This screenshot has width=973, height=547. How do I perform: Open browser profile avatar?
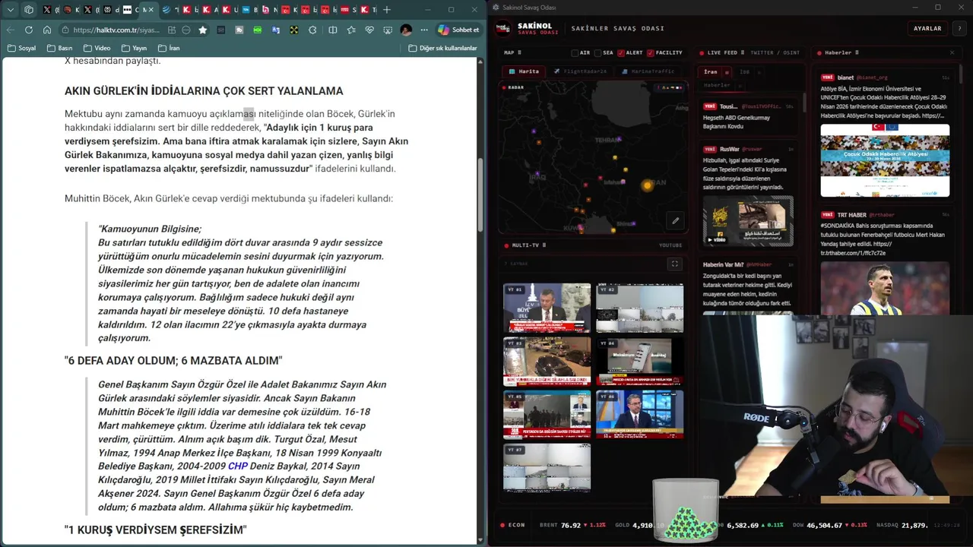[406, 30]
